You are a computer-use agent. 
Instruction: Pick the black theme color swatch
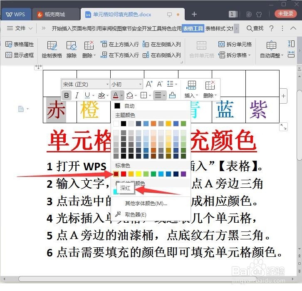[x=124, y=124]
